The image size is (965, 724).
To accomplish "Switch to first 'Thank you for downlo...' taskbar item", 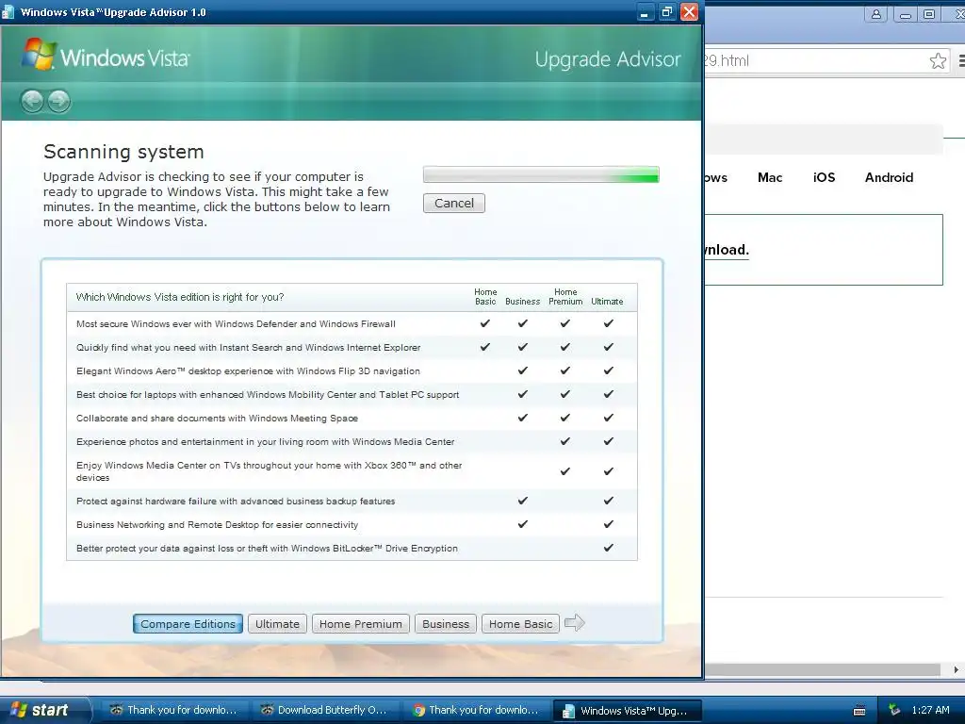I will 173,710.
